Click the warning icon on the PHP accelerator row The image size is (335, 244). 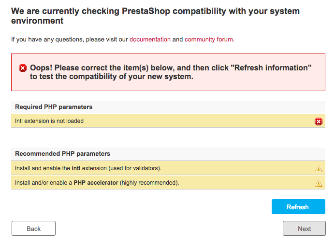pyautogui.click(x=319, y=183)
